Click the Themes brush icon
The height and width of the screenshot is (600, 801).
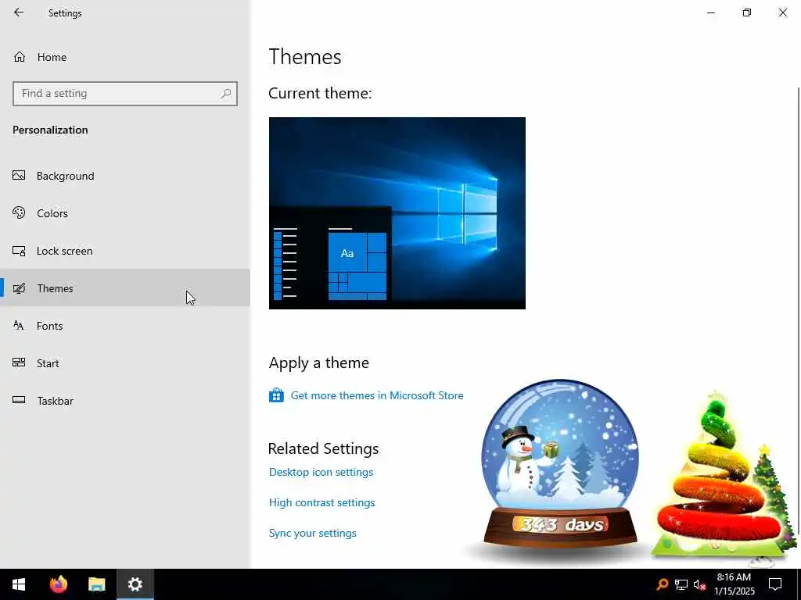point(19,288)
